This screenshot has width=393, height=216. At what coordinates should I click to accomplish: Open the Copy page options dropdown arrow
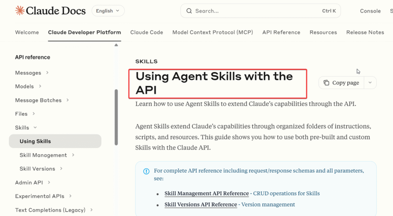[370, 83]
